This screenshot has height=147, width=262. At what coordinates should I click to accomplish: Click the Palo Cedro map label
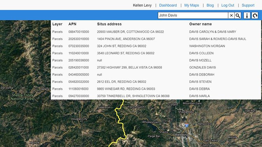(x=210, y=140)
